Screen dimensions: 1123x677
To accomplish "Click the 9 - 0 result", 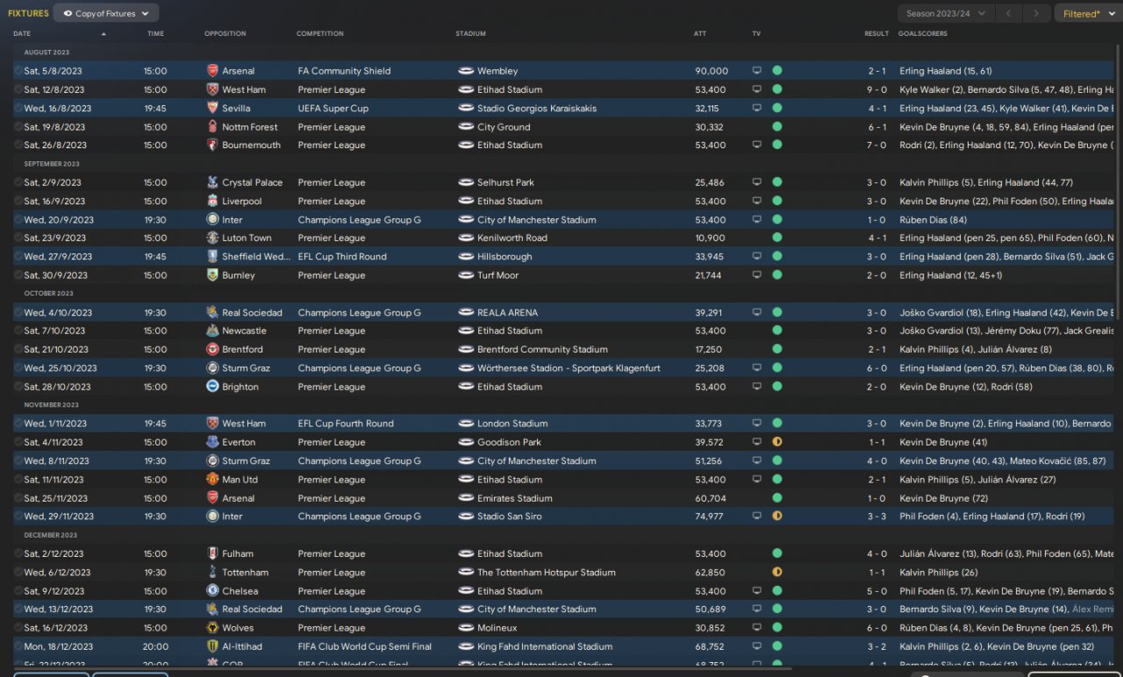I will pyautogui.click(x=877, y=89).
